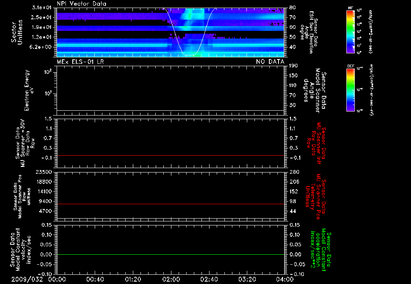
Task: Click the "3.1e+01" sector tick label
Action: point(42,8)
